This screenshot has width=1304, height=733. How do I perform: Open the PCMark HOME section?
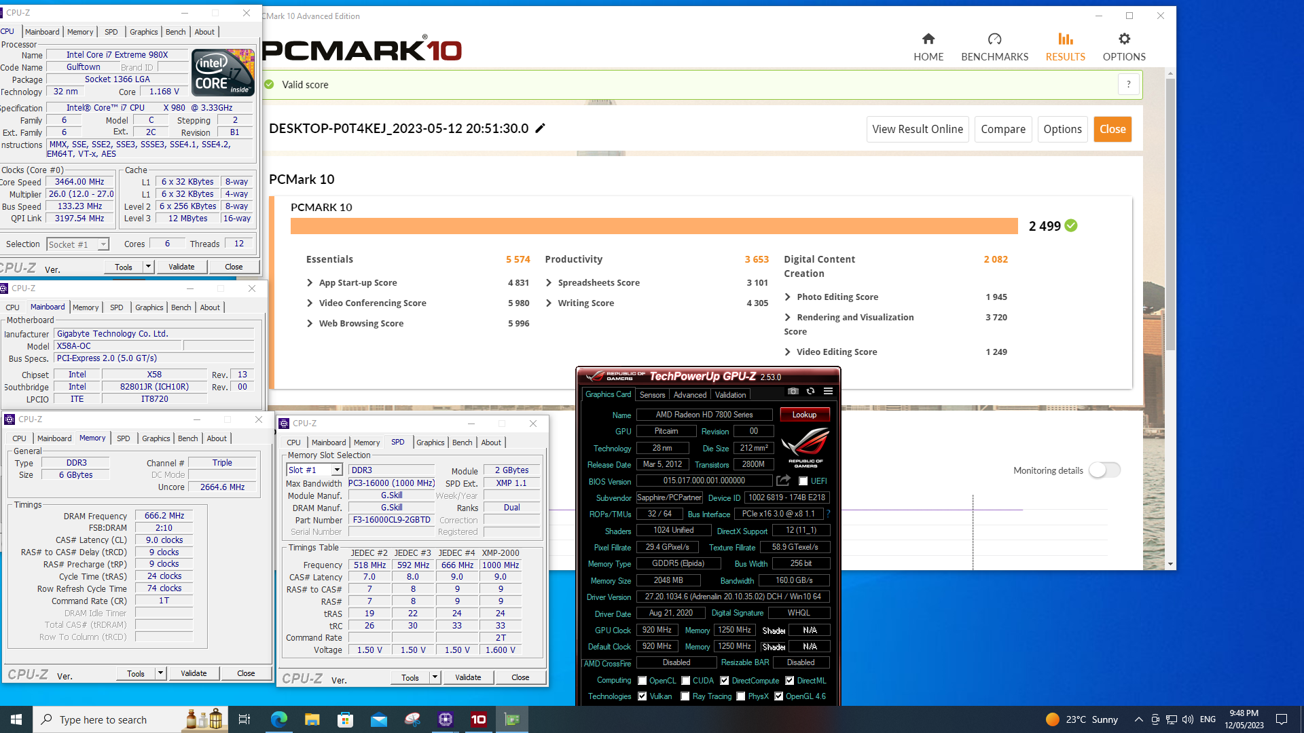tap(928, 47)
